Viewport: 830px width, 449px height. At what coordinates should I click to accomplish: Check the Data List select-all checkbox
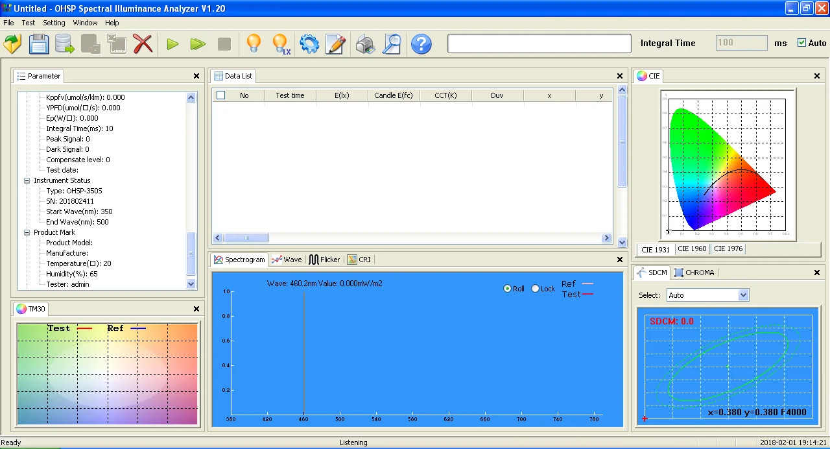coord(220,95)
